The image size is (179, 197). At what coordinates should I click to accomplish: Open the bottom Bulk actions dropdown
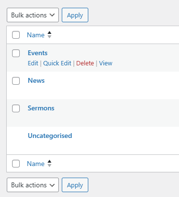pos(33,185)
